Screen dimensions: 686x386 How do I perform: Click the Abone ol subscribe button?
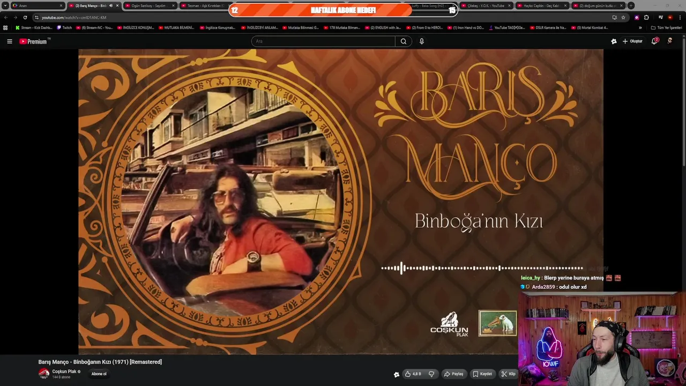(x=99, y=374)
